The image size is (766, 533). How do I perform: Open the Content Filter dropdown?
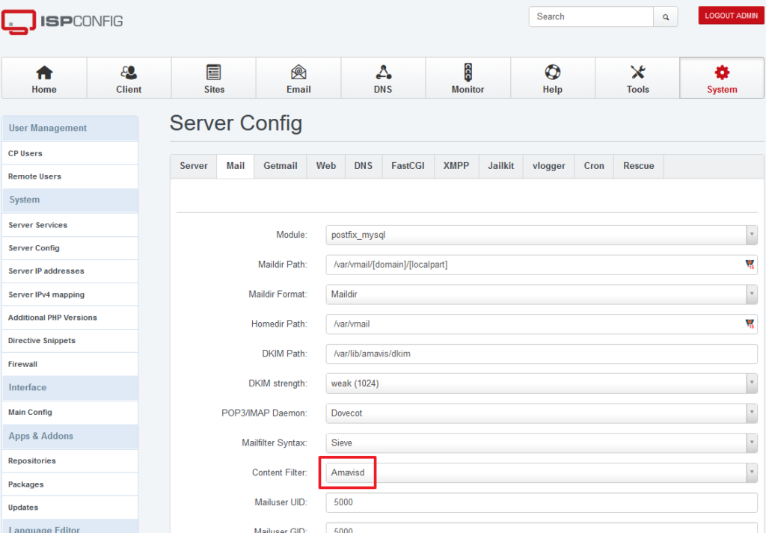[542, 472]
